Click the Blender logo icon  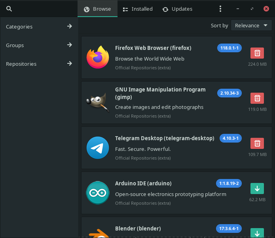pyautogui.click(x=99, y=233)
